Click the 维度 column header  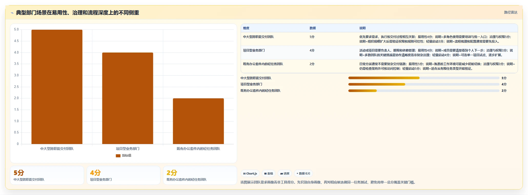246,28
